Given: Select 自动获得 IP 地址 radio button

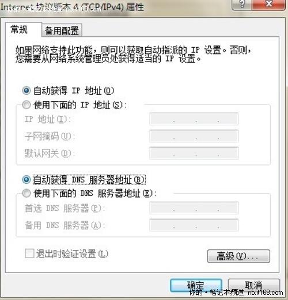Looking at the screenshot, I should point(26,90).
